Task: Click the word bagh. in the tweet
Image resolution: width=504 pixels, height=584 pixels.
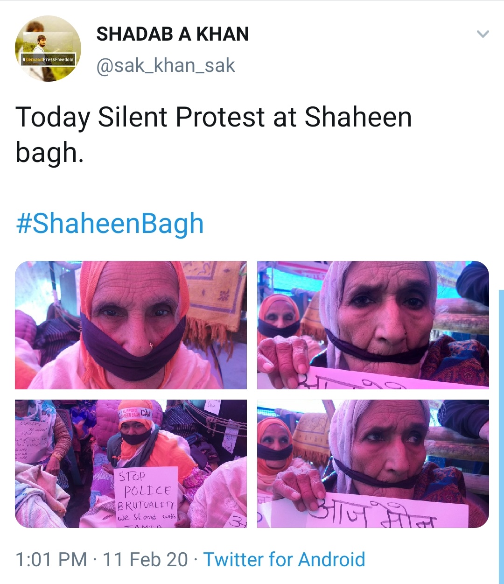Action: (x=49, y=153)
